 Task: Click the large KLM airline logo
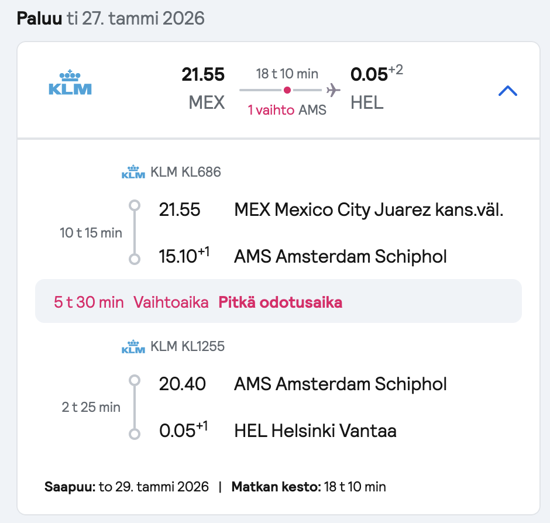[x=70, y=82]
